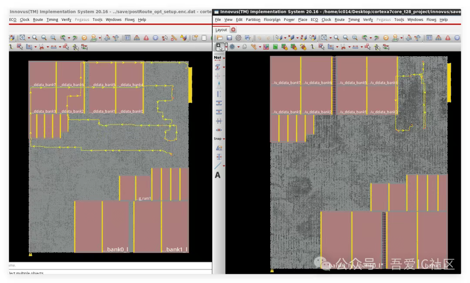Screen dimensions: 470x283
Task: Click scissors Cut Wire tool in right window
Action: click(343, 47)
